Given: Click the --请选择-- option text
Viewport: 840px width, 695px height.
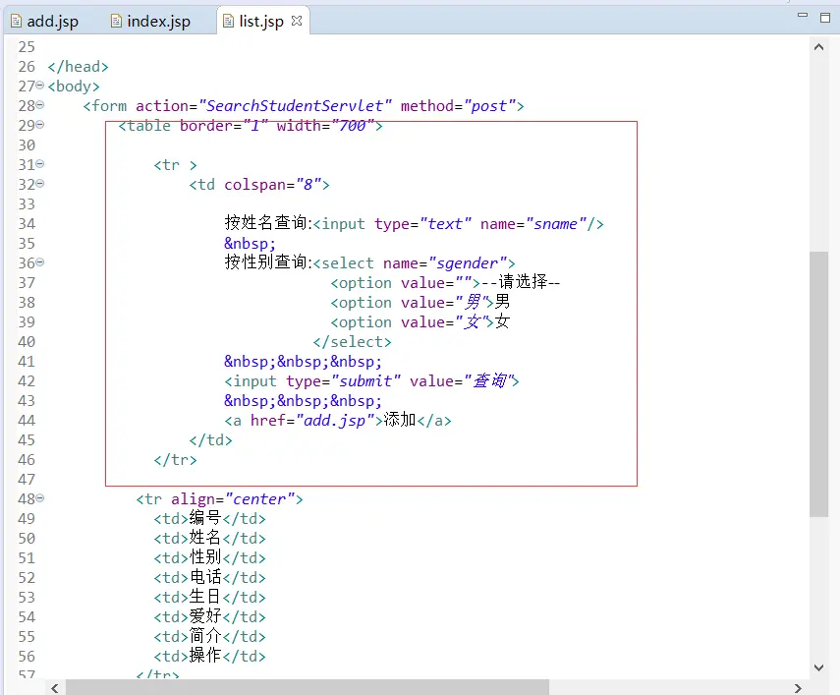Looking at the screenshot, I should click(x=520, y=282).
